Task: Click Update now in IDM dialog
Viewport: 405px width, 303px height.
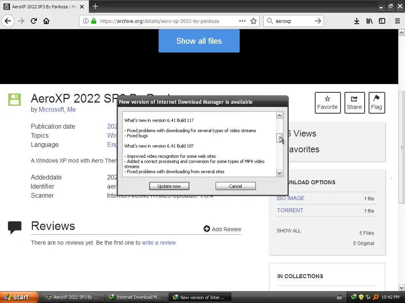Action: (169, 186)
